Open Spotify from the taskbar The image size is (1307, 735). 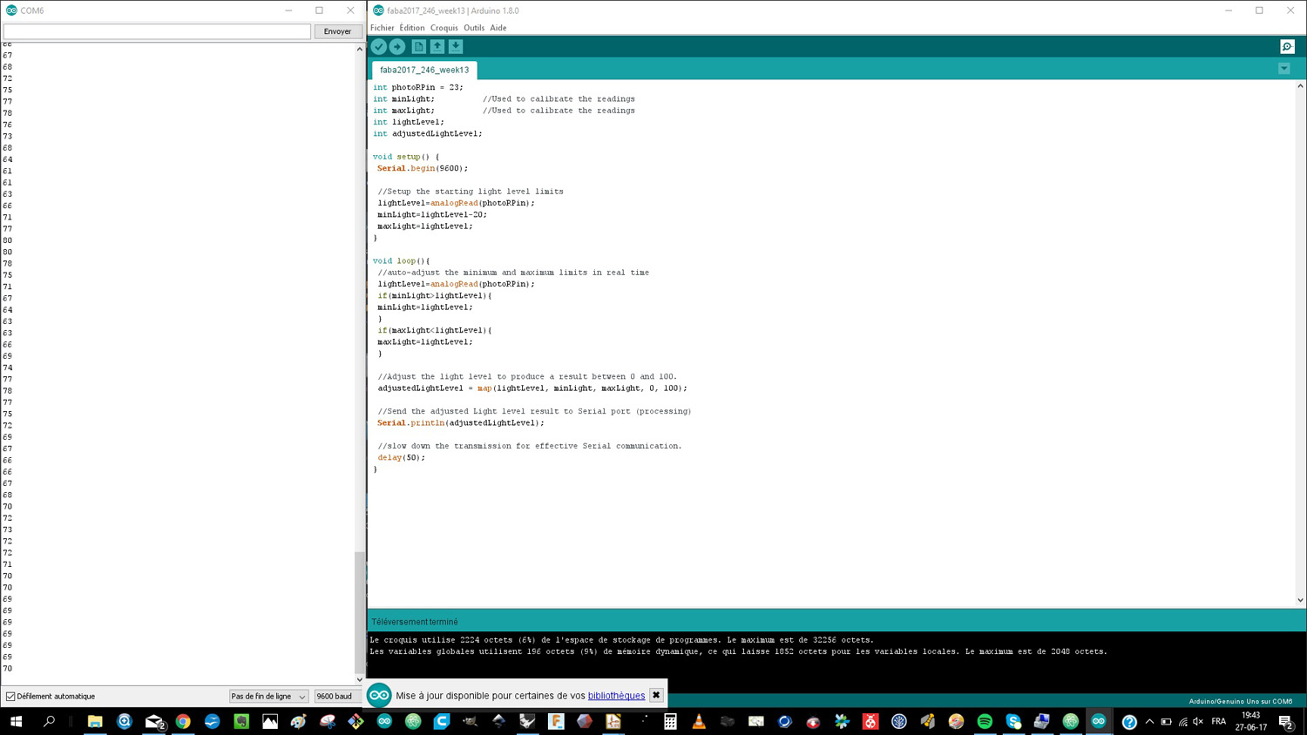[x=985, y=721]
